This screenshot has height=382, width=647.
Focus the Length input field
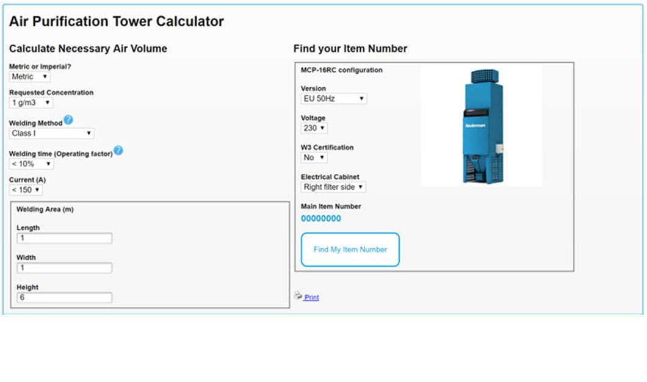[65, 239]
